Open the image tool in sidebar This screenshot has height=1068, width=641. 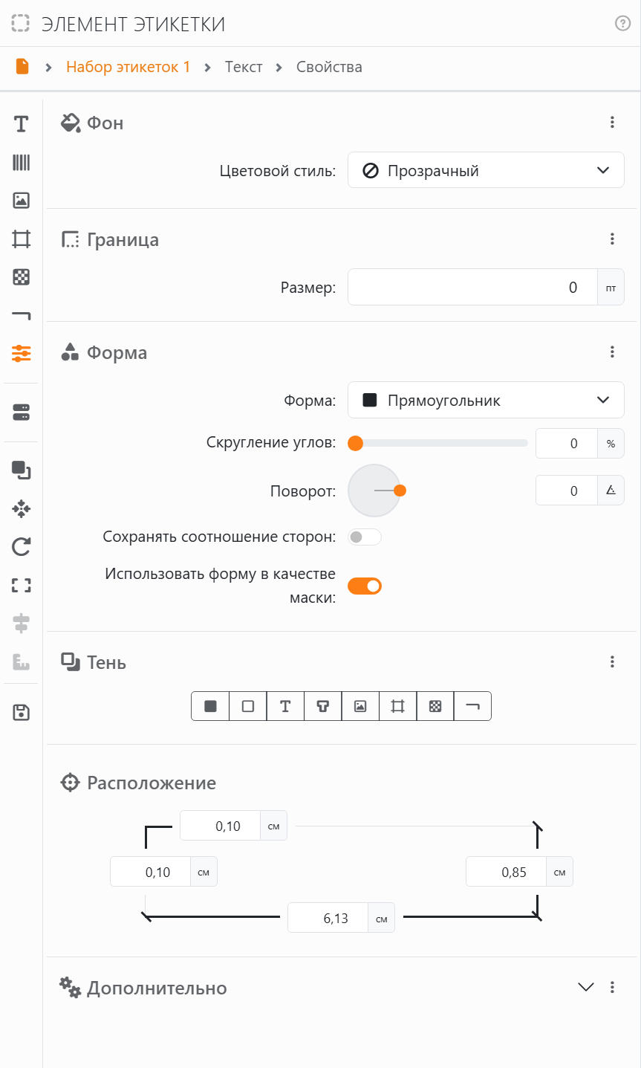(x=22, y=200)
